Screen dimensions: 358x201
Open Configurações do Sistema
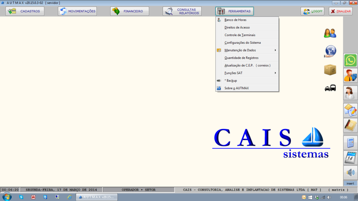(247, 43)
